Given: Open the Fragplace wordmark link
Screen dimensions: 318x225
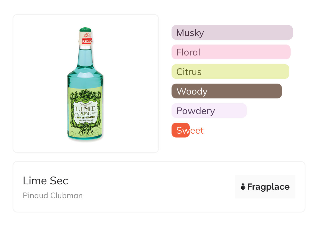Looking at the screenshot, I should point(268,187).
